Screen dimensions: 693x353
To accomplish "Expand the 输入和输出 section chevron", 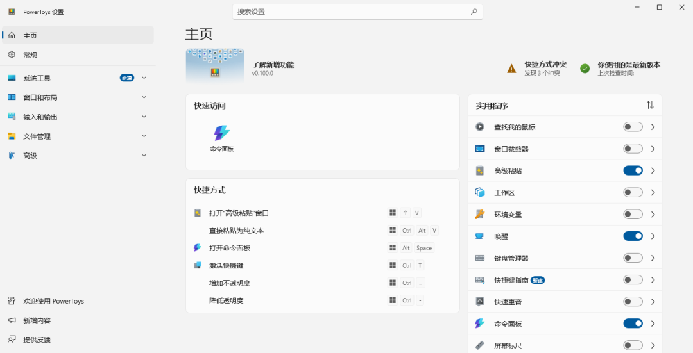I will tap(144, 117).
